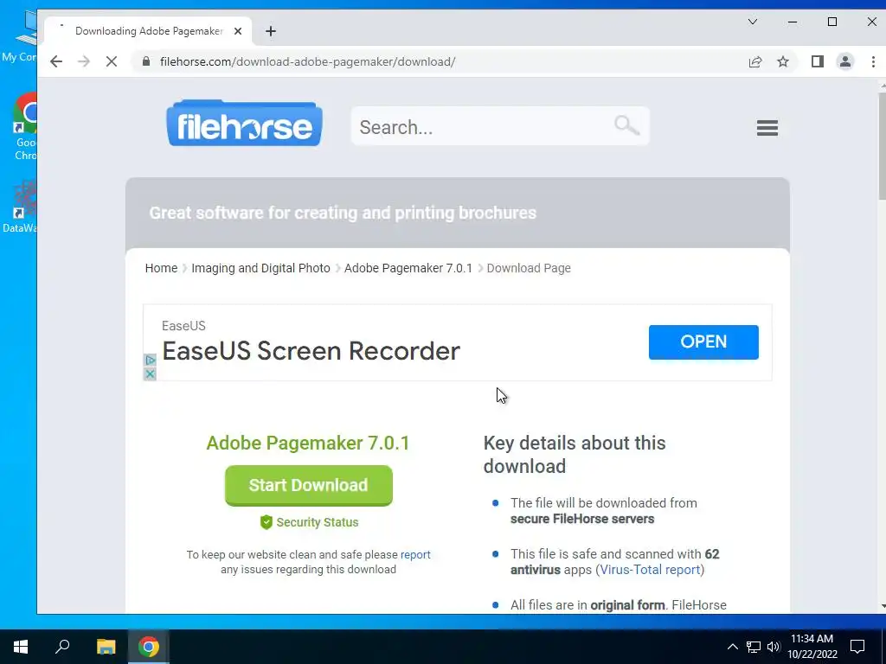886x664 pixels.
Task: Click the green Start Download button
Action: tap(309, 485)
